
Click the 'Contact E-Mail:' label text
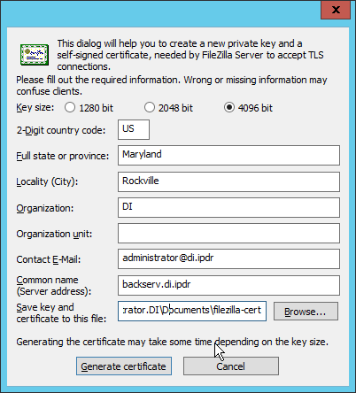(x=49, y=259)
